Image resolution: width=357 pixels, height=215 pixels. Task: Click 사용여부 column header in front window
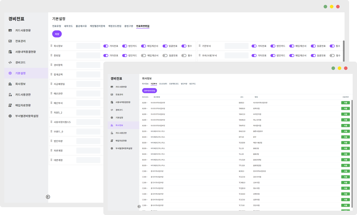[x=345, y=97]
